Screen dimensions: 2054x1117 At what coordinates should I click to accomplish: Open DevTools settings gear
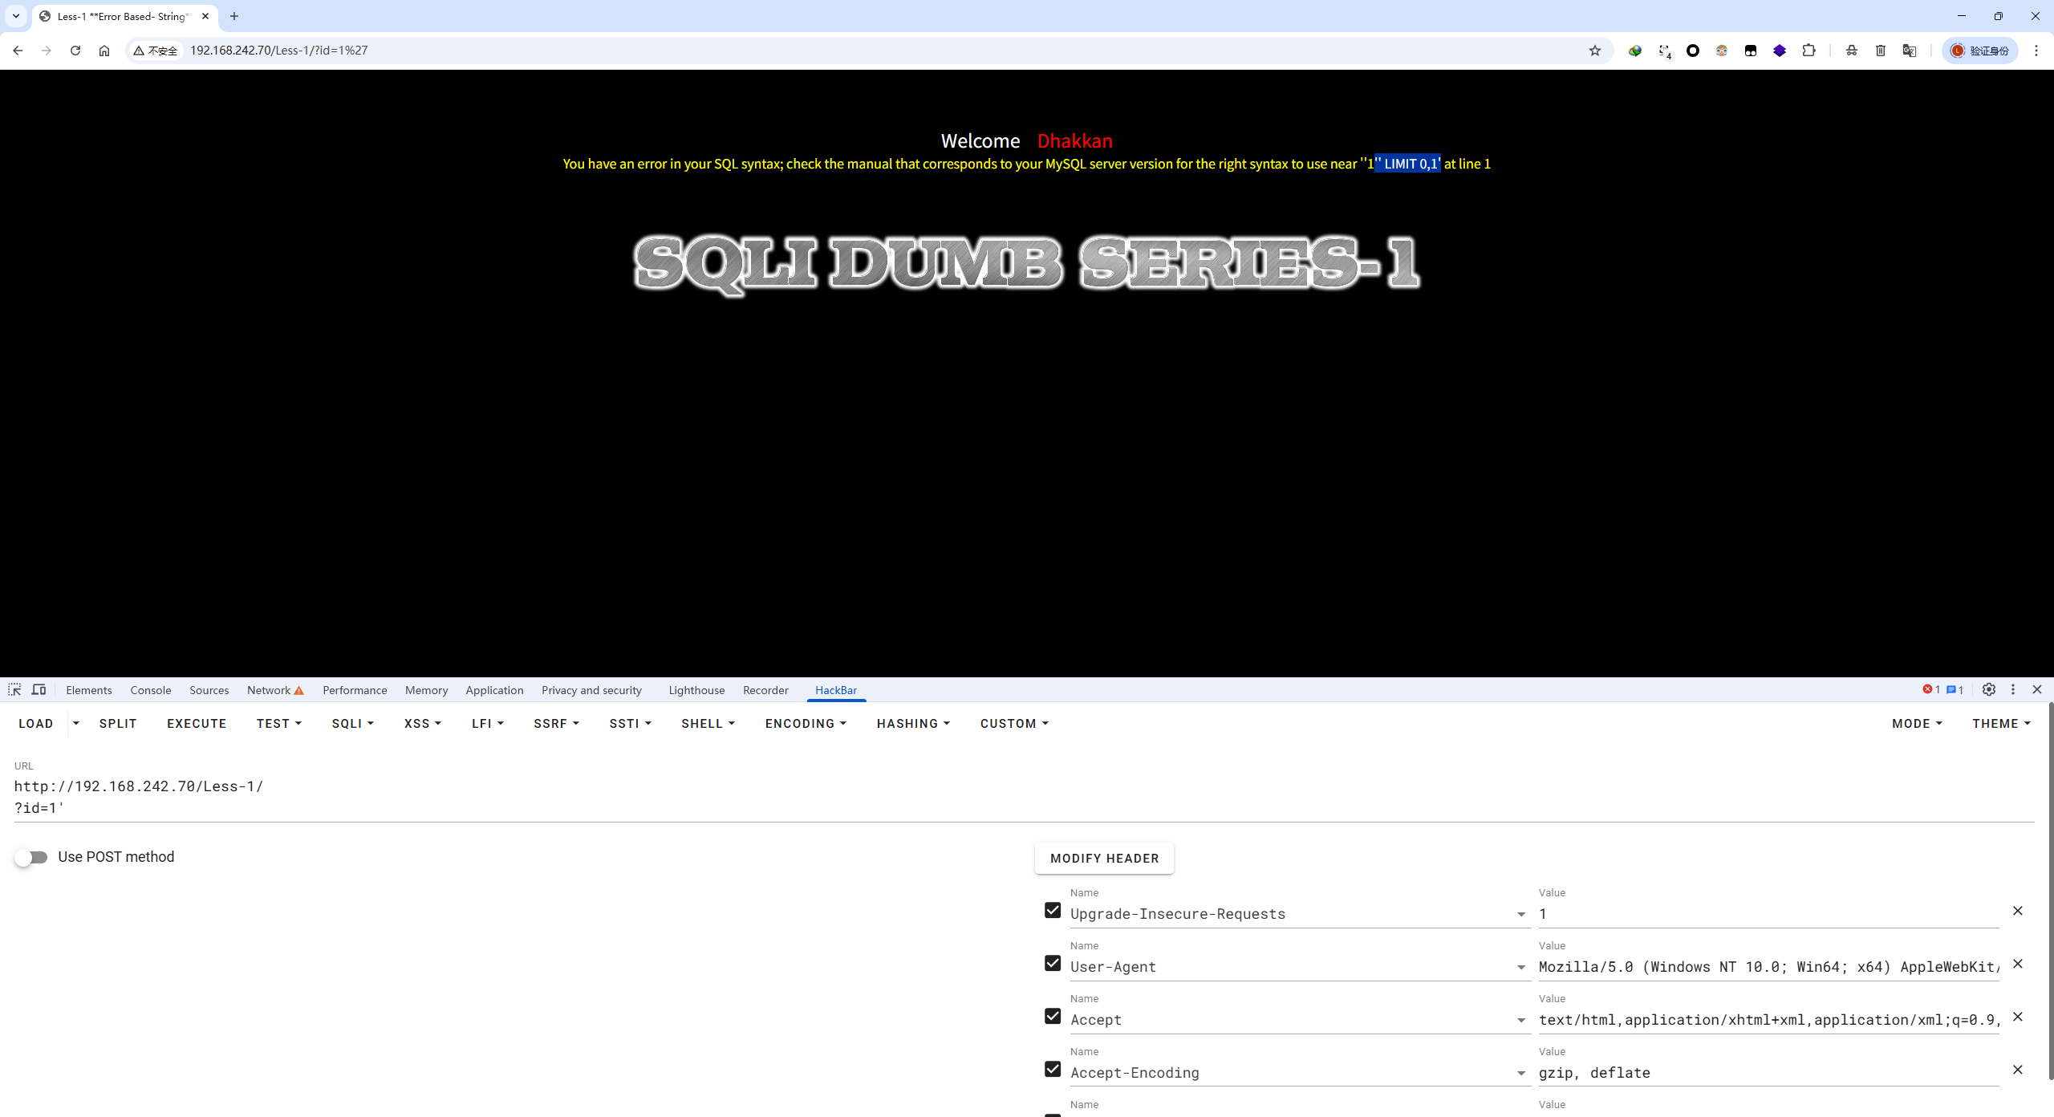pyautogui.click(x=1989, y=689)
